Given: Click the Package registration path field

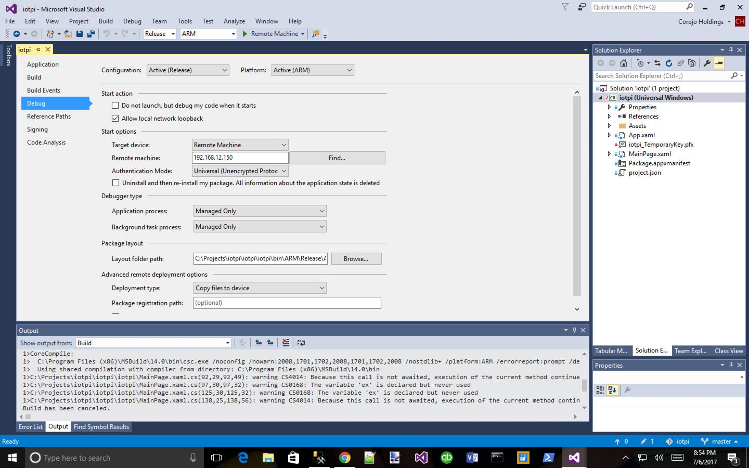Looking at the screenshot, I should point(287,303).
